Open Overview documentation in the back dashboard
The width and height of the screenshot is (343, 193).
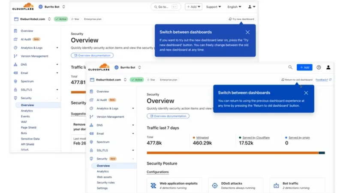point(92,55)
